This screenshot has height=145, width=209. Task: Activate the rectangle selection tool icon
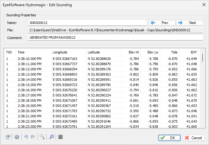[x=42, y=137]
